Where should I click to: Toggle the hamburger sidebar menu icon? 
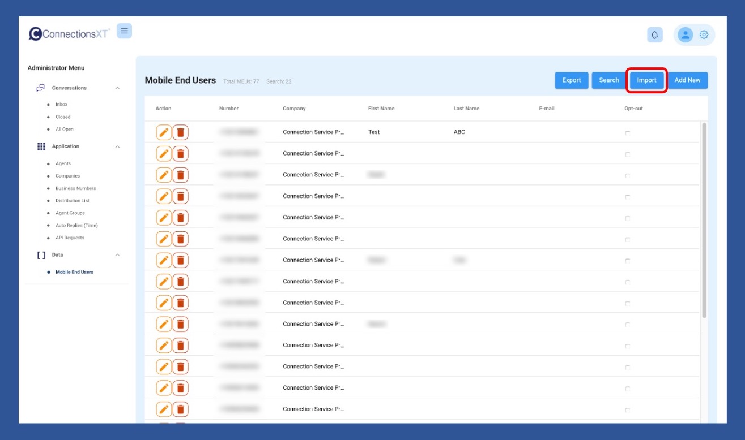[124, 31]
